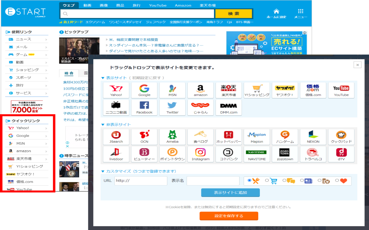Open trending keyword エクソソーム
Image resolution: width=369 pixels, height=230 pixels.
(95, 22)
